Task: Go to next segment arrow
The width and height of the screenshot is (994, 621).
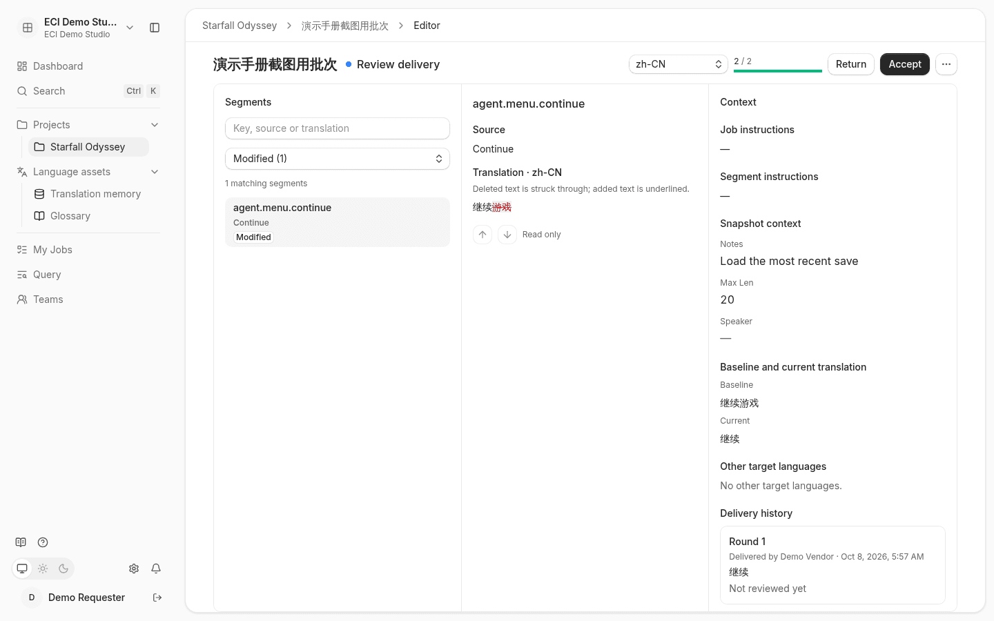Action: tap(507, 235)
